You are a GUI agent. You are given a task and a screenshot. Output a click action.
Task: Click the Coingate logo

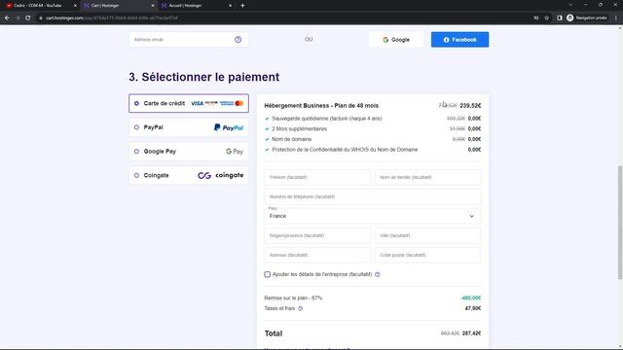point(221,175)
